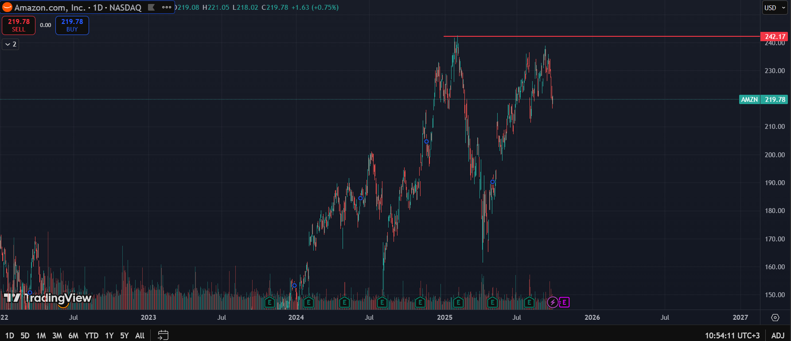Switch to the 5Y time range
This screenshot has width=791, height=341.
[x=125, y=335]
